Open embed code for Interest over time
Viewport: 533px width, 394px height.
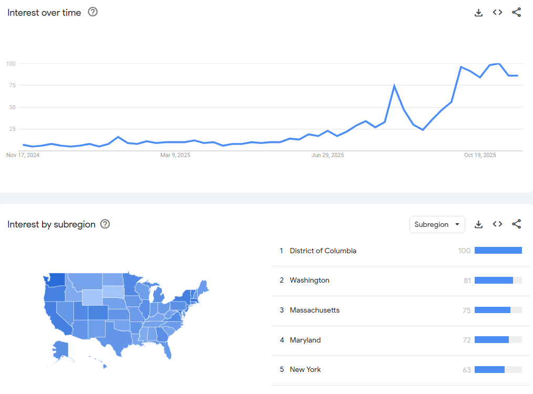pos(497,13)
